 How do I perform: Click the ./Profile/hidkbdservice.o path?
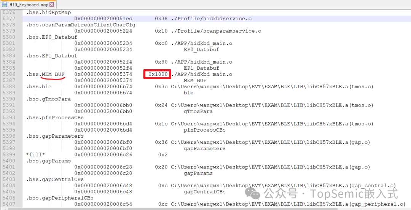tap(211, 19)
